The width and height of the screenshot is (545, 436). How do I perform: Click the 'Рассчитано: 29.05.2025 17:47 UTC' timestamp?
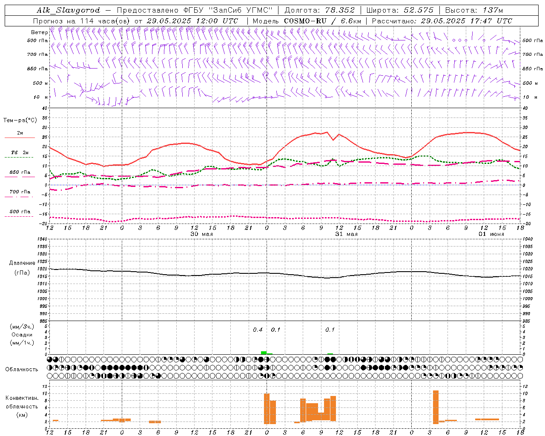pyautogui.click(x=442, y=21)
